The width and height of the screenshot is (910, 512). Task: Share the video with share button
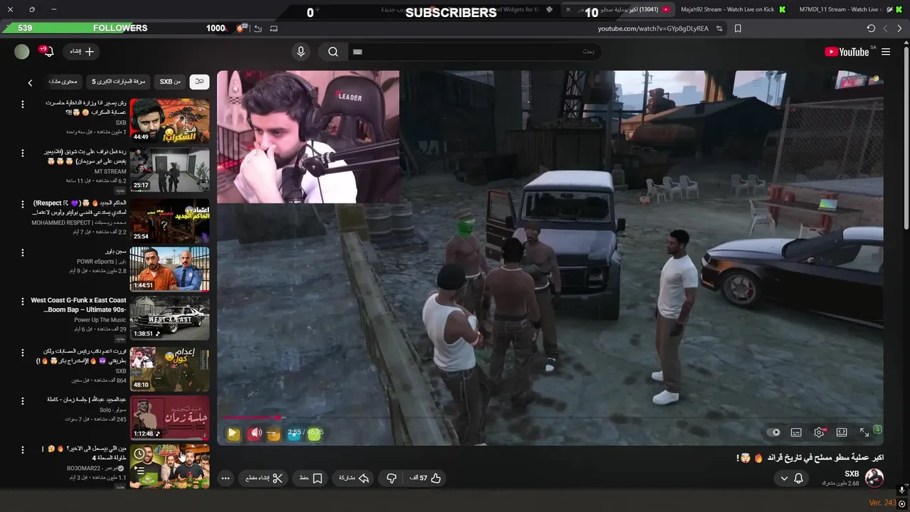(x=354, y=479)
